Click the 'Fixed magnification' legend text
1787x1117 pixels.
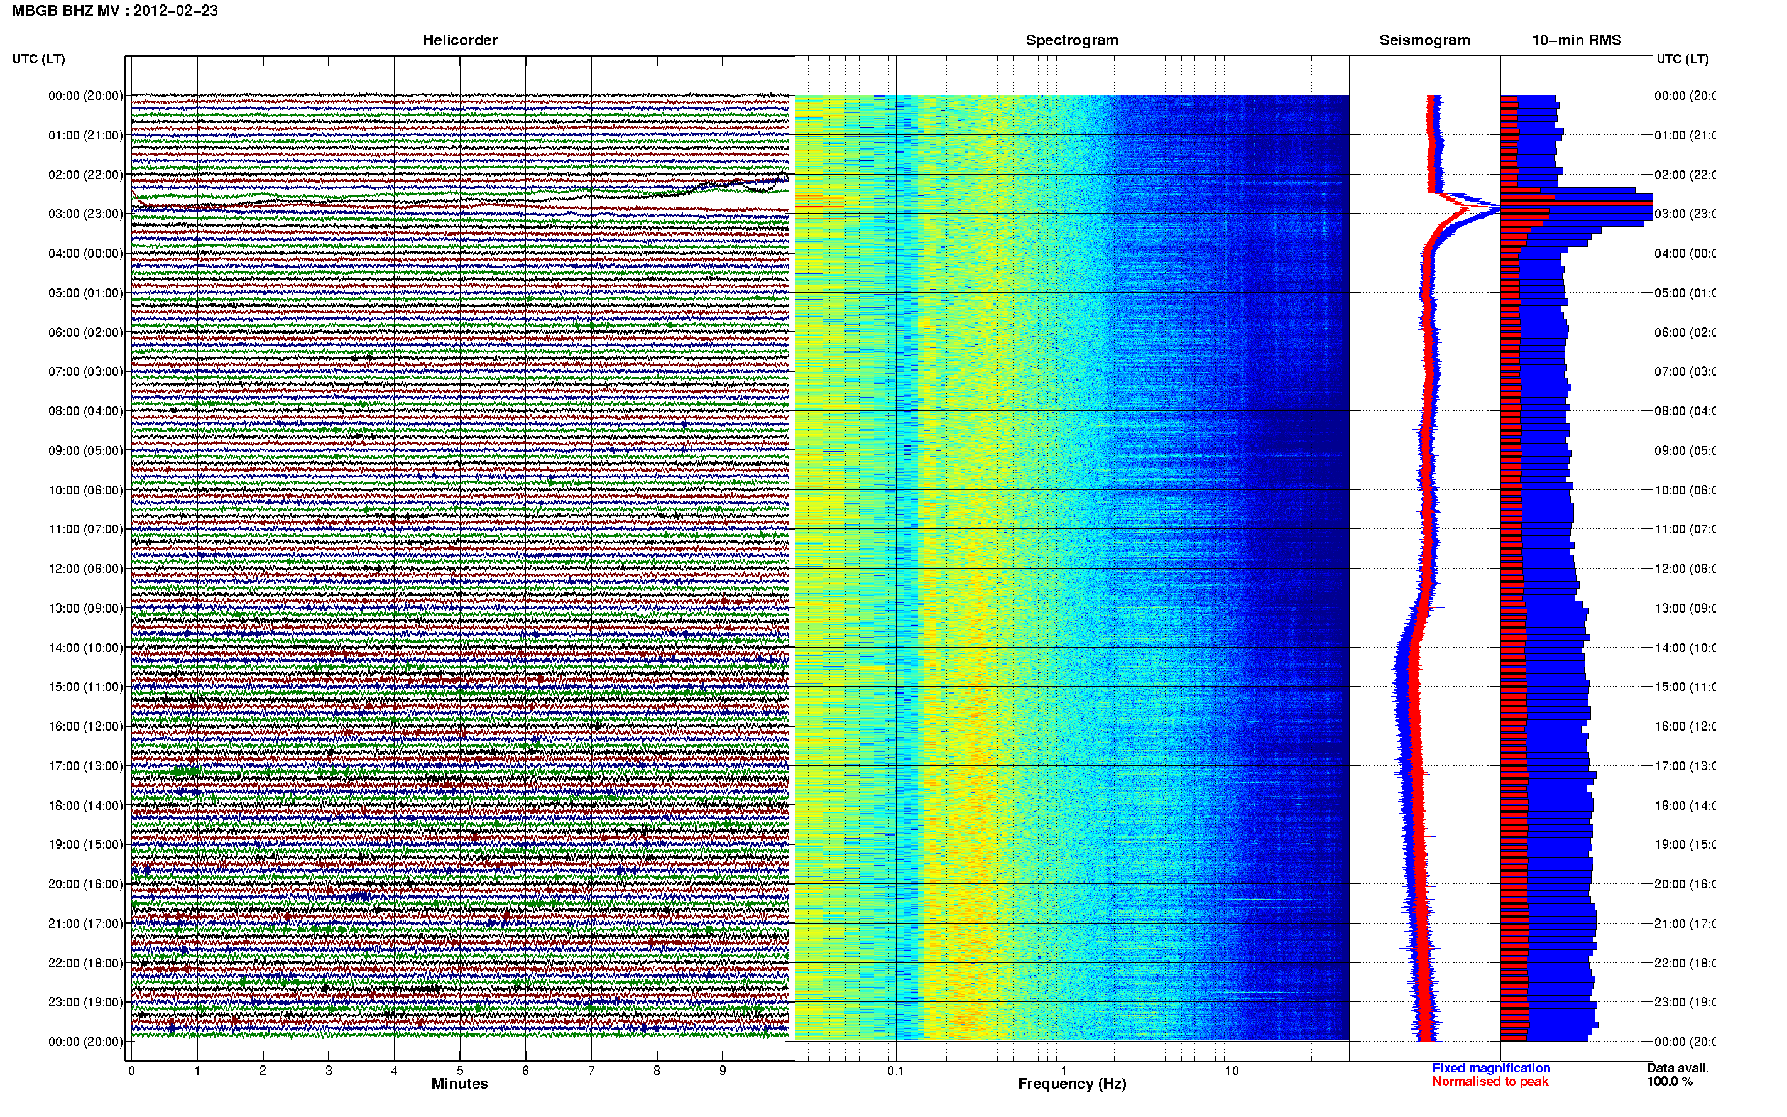coord(1491,1068)
